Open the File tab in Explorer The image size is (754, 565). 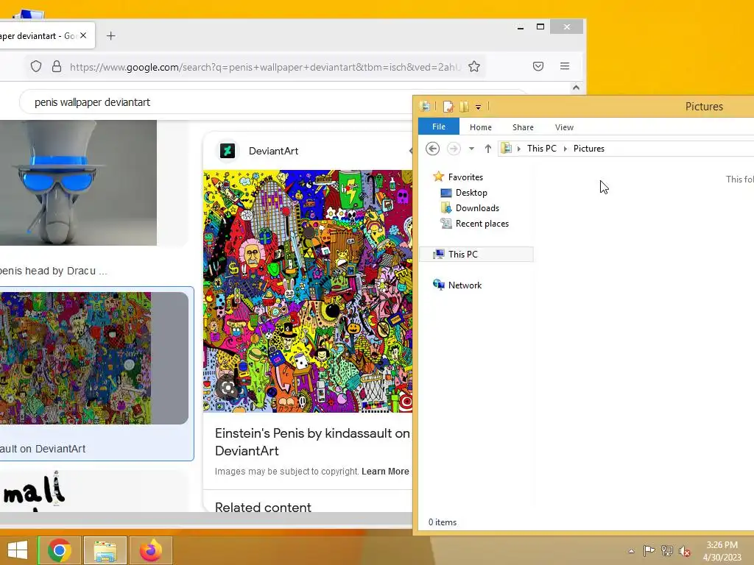pos(439,127)
